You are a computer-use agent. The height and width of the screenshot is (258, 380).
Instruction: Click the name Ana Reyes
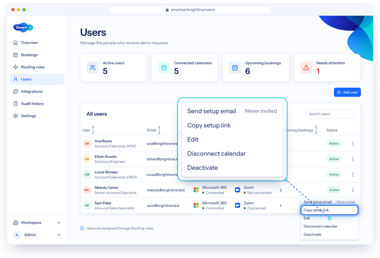(x=103, y=141)
